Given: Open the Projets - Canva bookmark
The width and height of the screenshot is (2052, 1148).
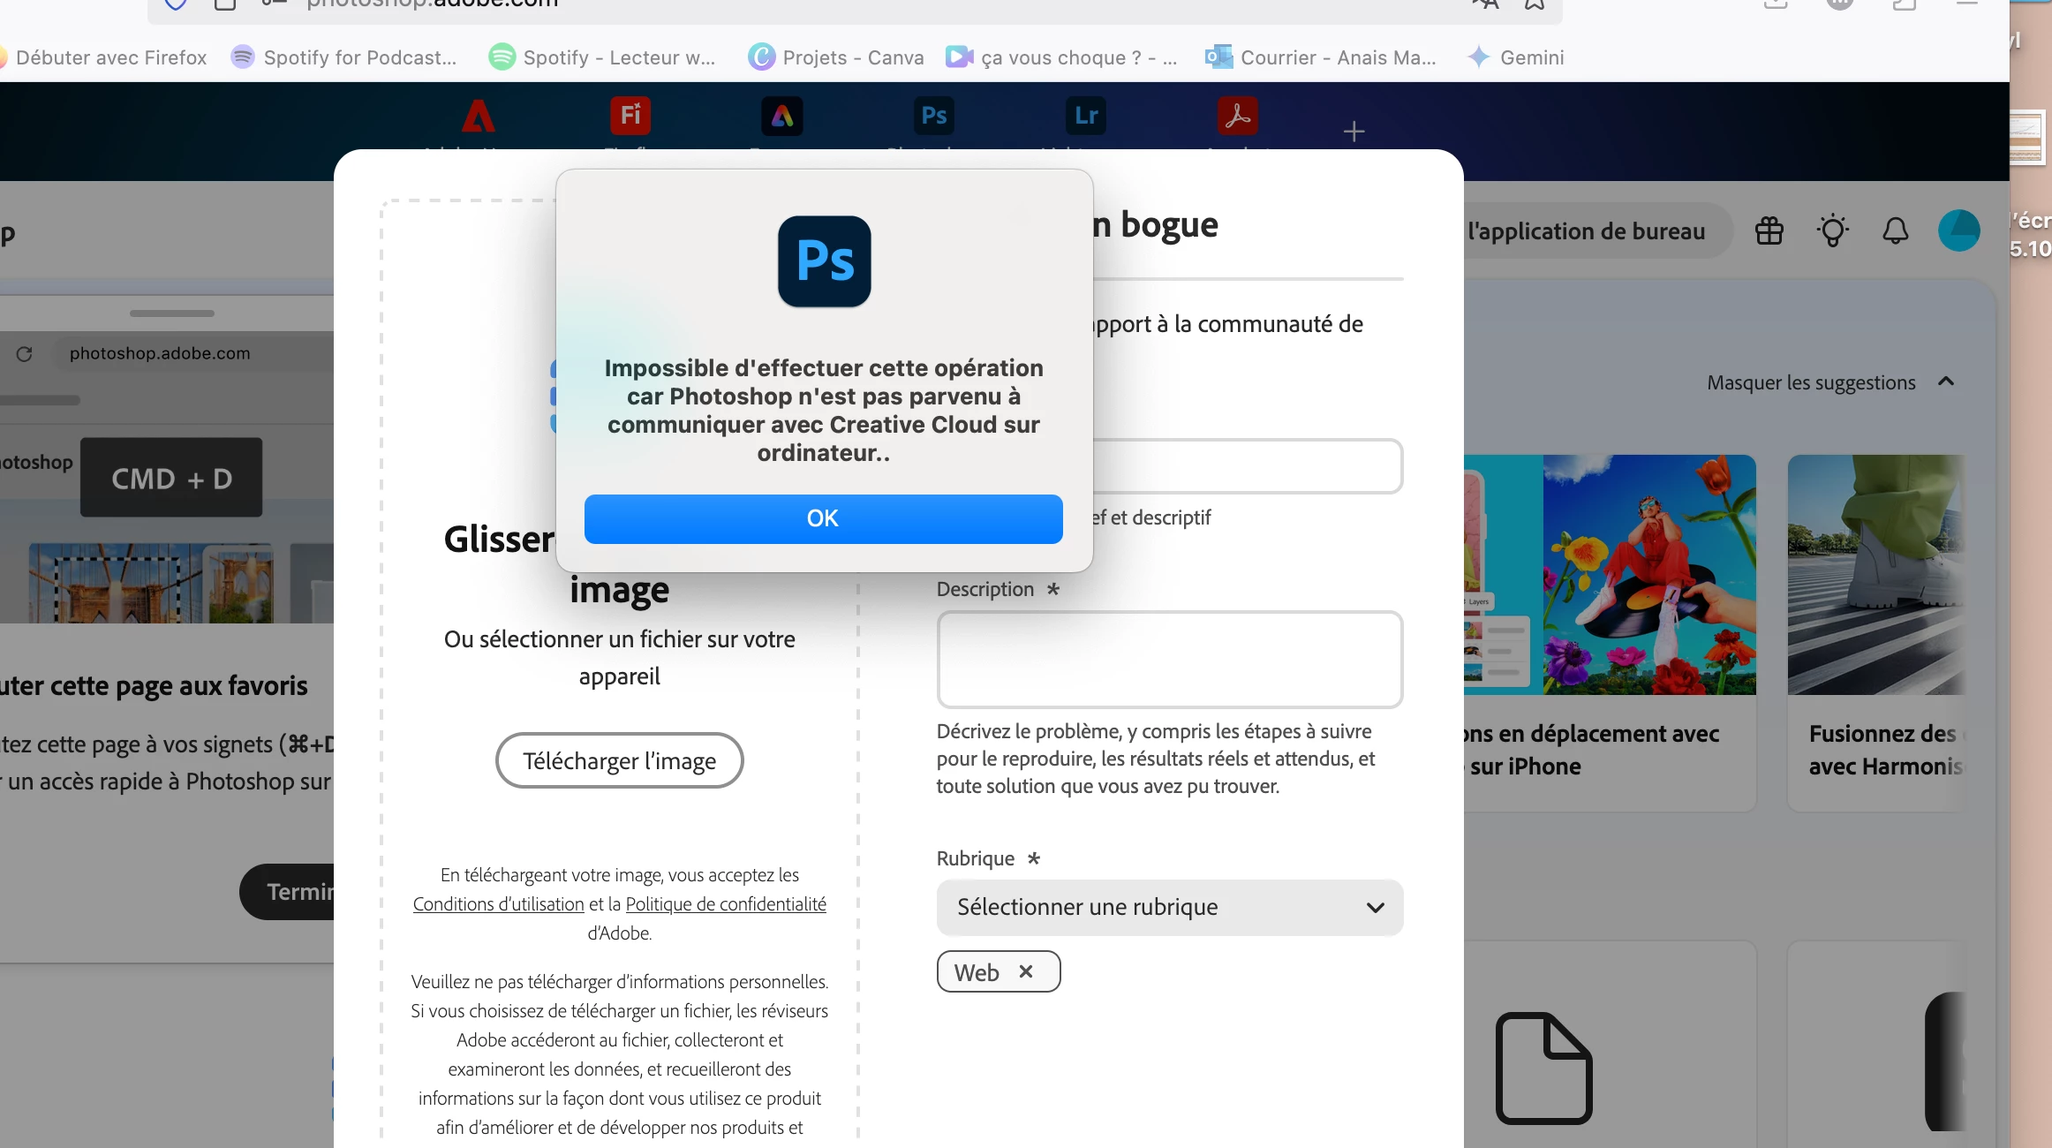Looking at the screenshot, I should (835, 57).
